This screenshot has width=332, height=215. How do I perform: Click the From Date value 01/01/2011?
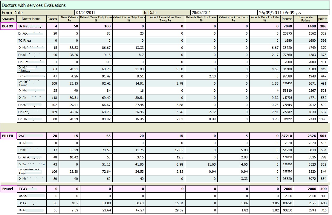[85, 13]
